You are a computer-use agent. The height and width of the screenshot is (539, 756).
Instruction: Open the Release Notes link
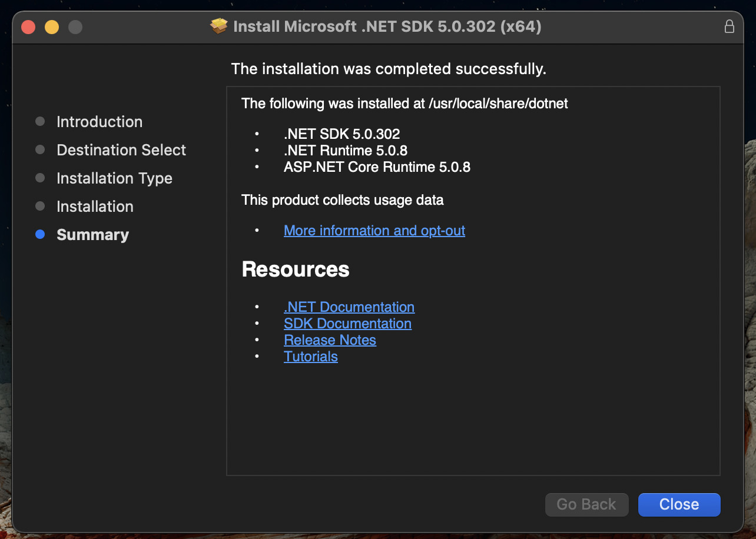click(x=330, y=340)
